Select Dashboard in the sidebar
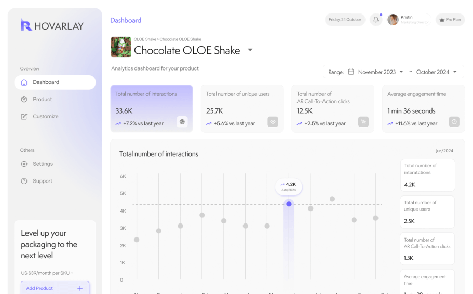The height and width of the screenshot is (294, 473). tap(46, 82)
